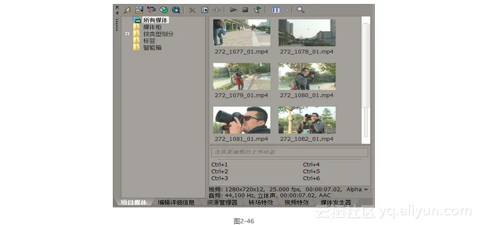
Task: Click the file name 272_1079_01.mp4
Action: pyautogui.click(x=242, y=95)
